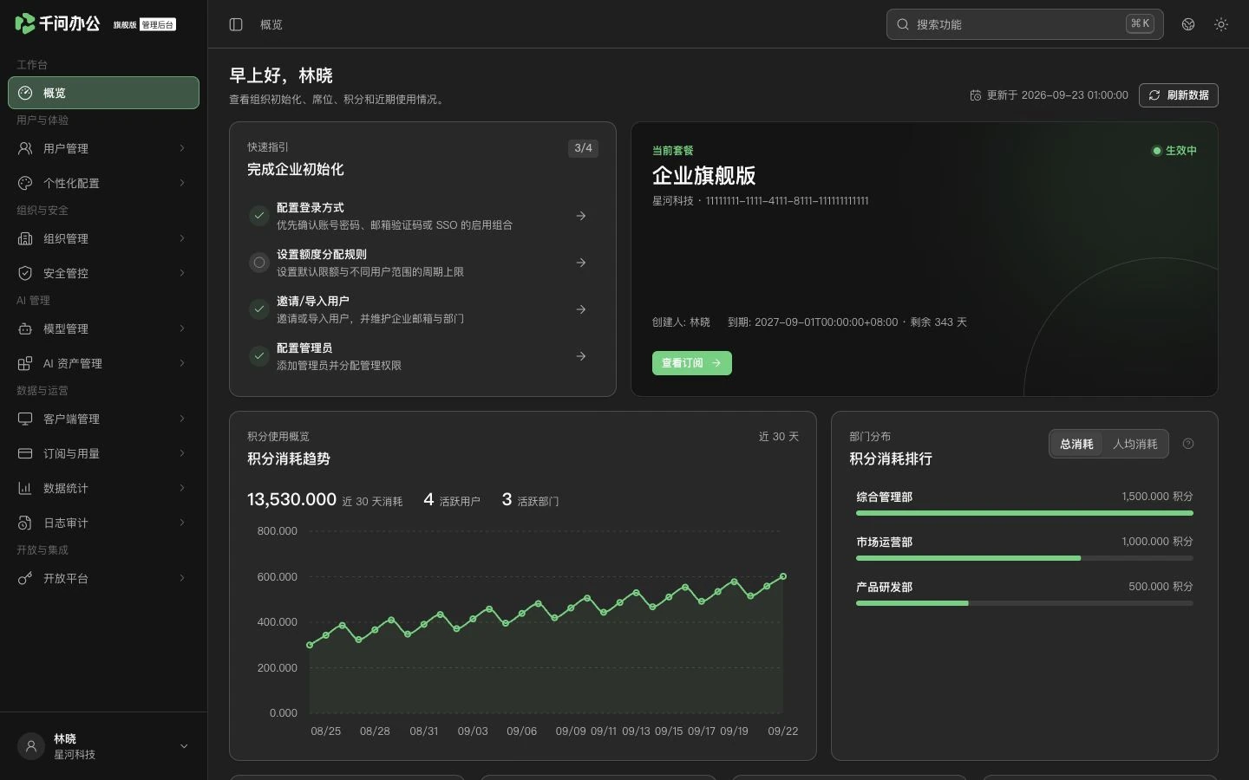Switch ranking to 总消耗

pos(1076,444)
